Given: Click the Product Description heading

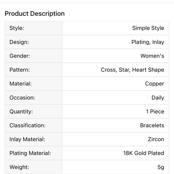Looking at the screenshot, I should click(x=35, y=14).
